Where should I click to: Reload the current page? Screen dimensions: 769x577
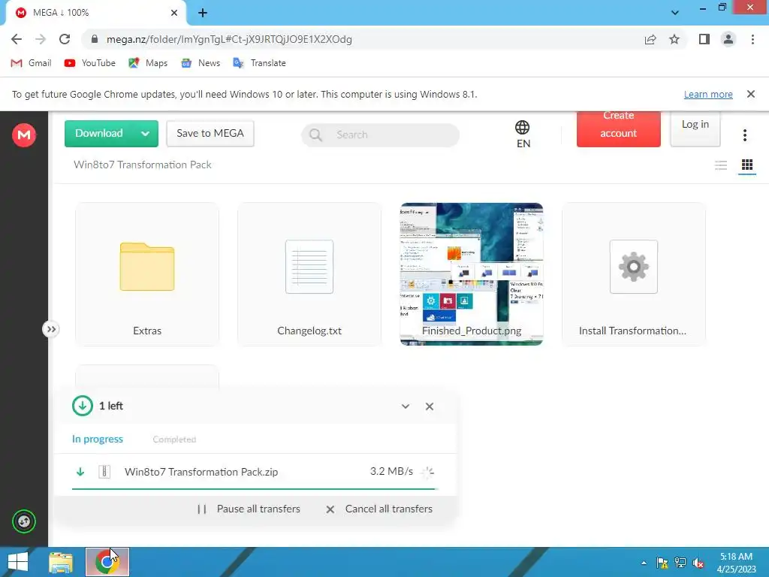(x=65, y=39)
